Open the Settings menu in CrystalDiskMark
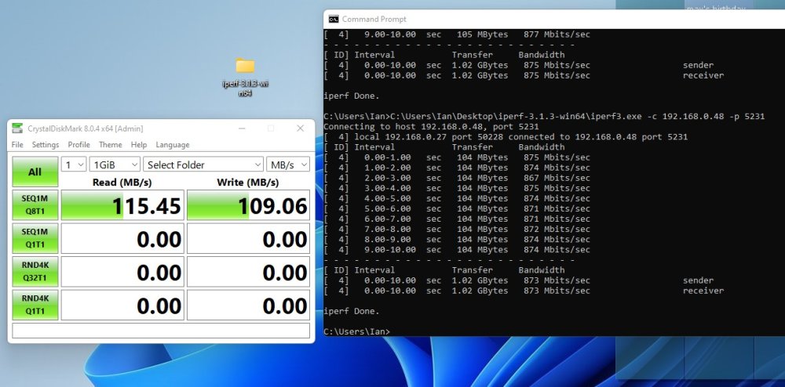The image size is (785, 387). pyautogui.click(x=46, y=145)
